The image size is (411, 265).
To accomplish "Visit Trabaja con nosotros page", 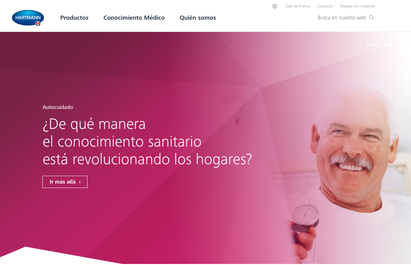I will [357, 6].
